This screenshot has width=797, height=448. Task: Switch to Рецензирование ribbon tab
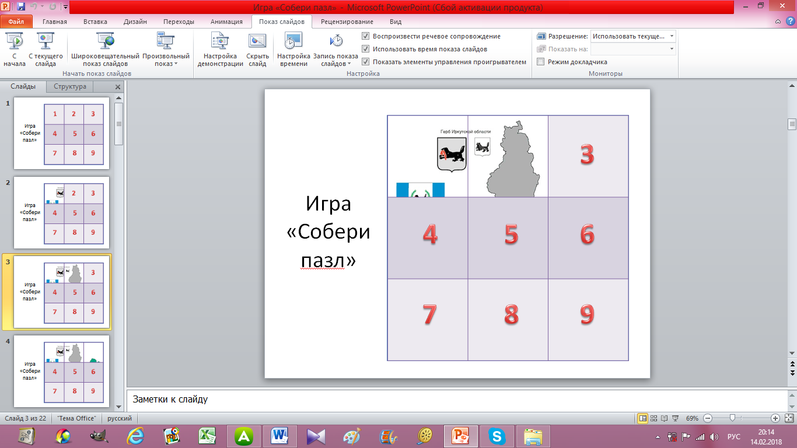click(x=347, y=22)
